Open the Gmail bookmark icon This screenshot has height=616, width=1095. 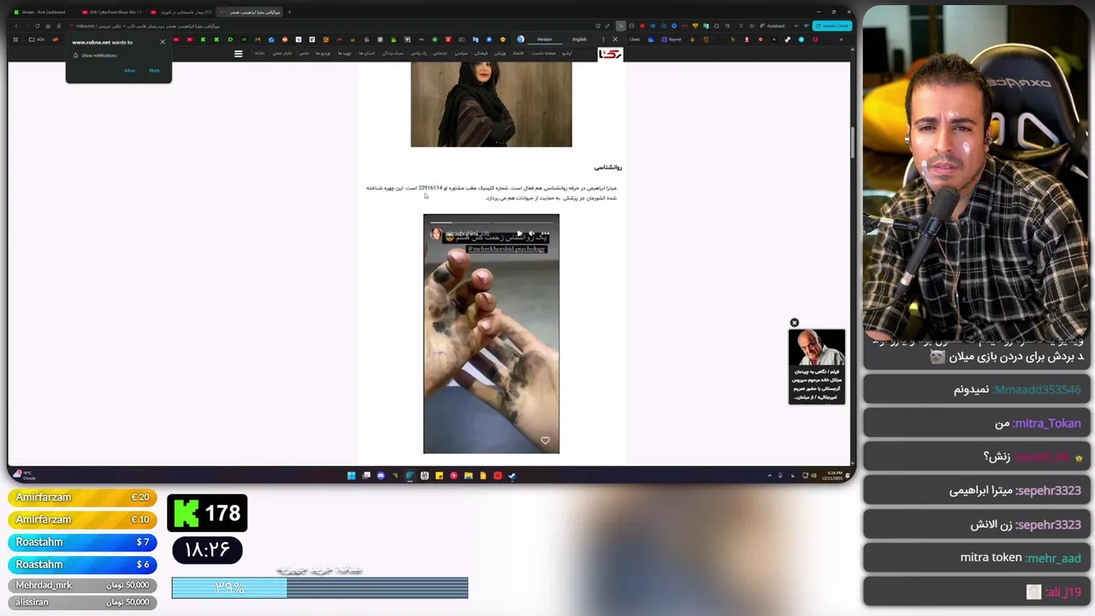(257, 39)
